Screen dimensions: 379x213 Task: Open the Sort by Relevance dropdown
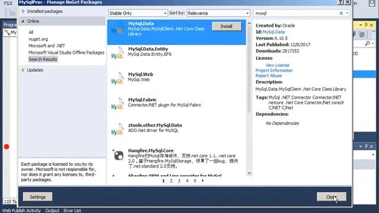pyautogui.click(x=218, y=13)
